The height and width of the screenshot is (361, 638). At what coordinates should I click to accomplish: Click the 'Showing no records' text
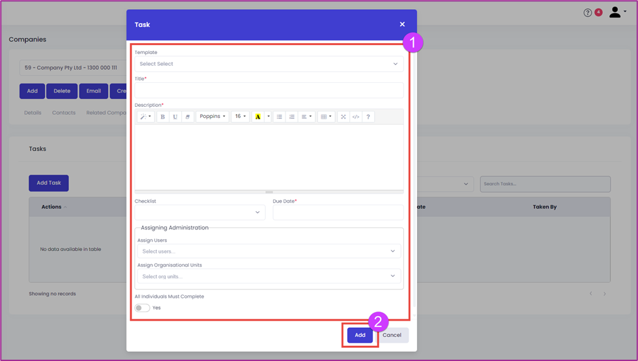[x=52, y=294]
